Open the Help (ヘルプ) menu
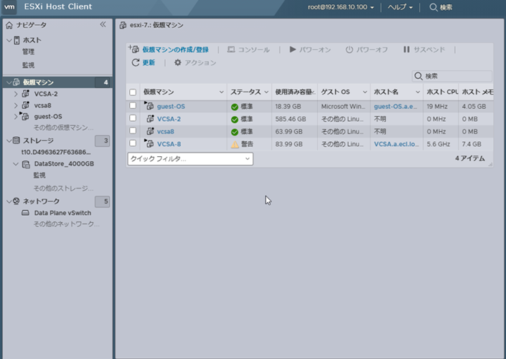Screen dimensions: 506x359 [x=400, y=7]
